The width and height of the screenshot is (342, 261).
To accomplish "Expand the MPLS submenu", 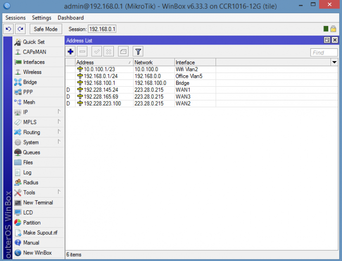I will 38,122.
